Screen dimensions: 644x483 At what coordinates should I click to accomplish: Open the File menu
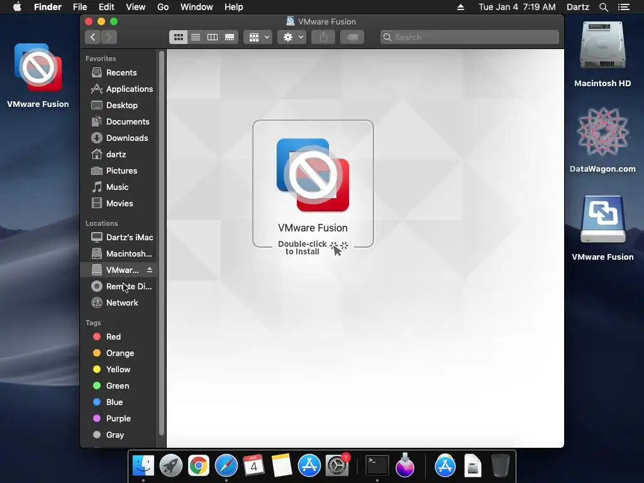coord(80,7)
